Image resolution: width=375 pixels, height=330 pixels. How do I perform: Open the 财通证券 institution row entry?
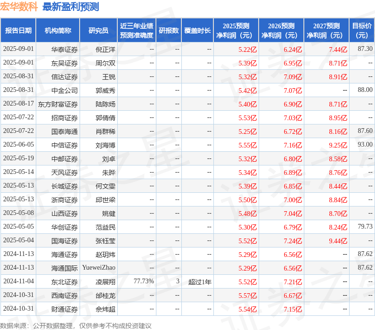(65, 309)
